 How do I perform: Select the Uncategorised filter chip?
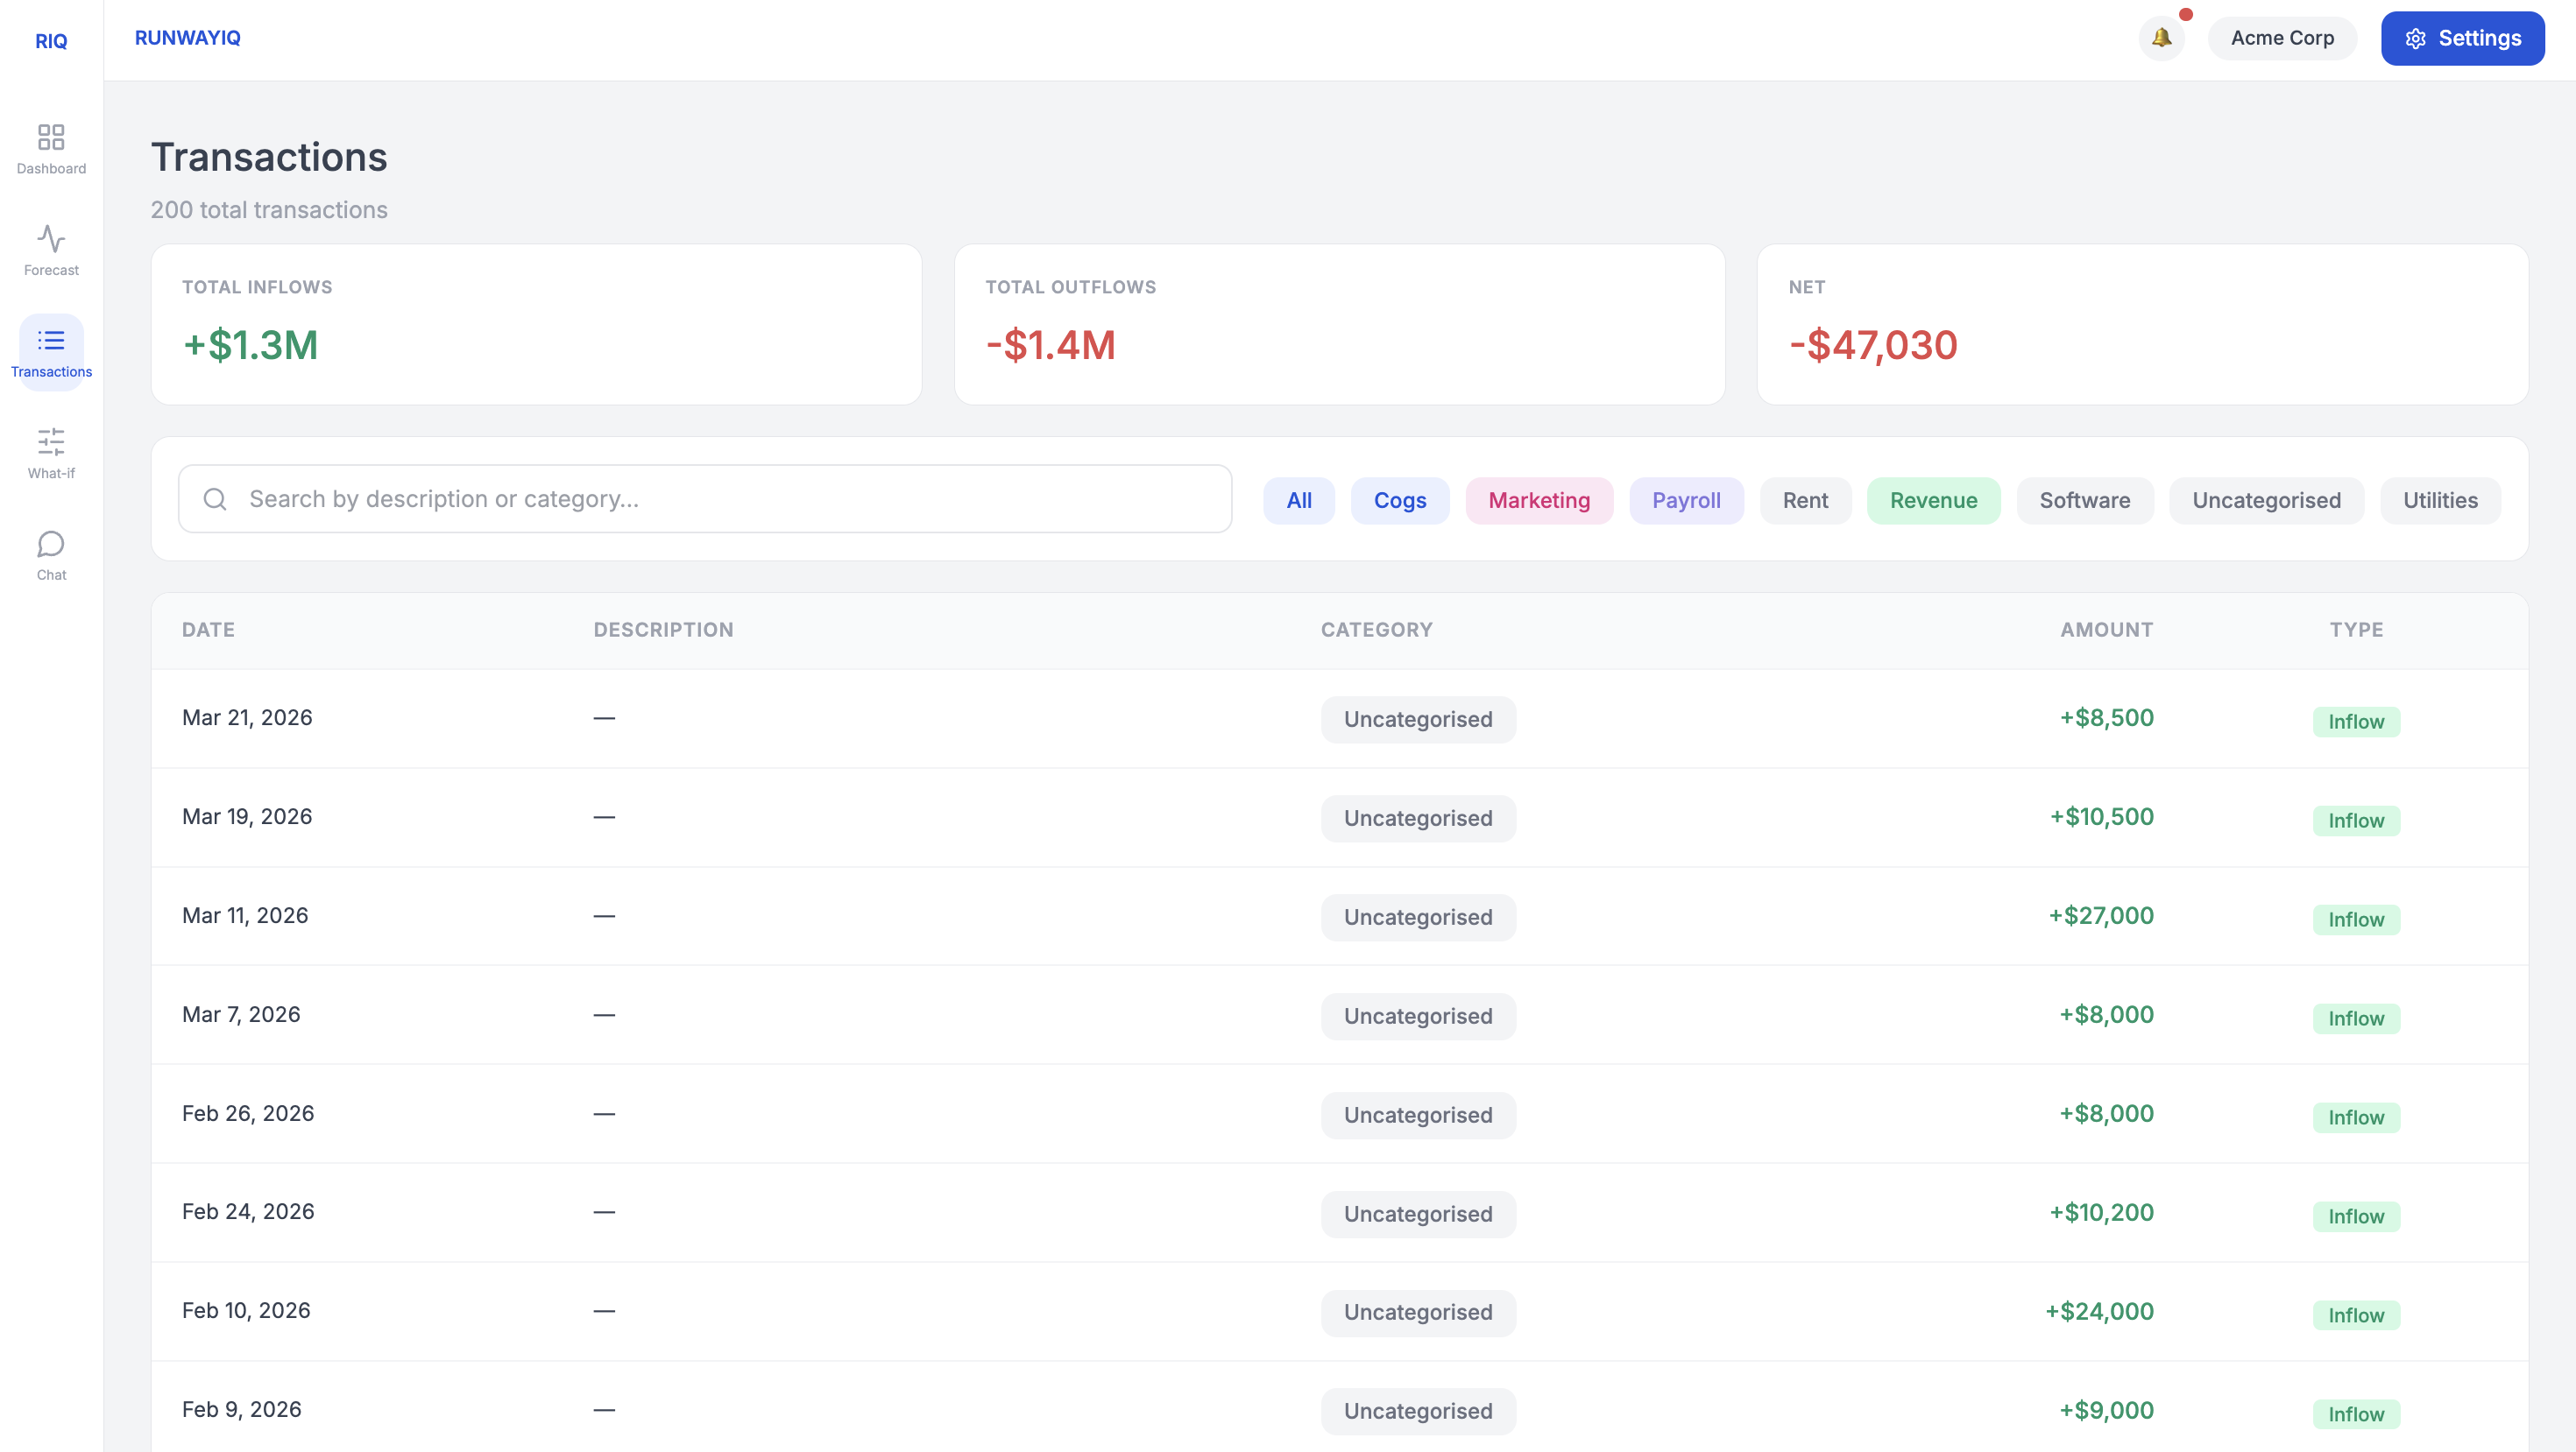pyautogui.click(x=2265, y=501)
